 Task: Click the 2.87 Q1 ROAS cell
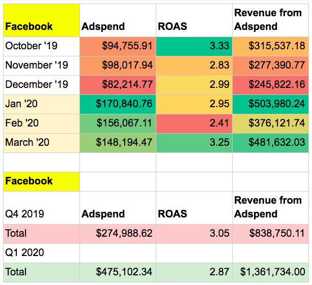click(x=194, y=272)
